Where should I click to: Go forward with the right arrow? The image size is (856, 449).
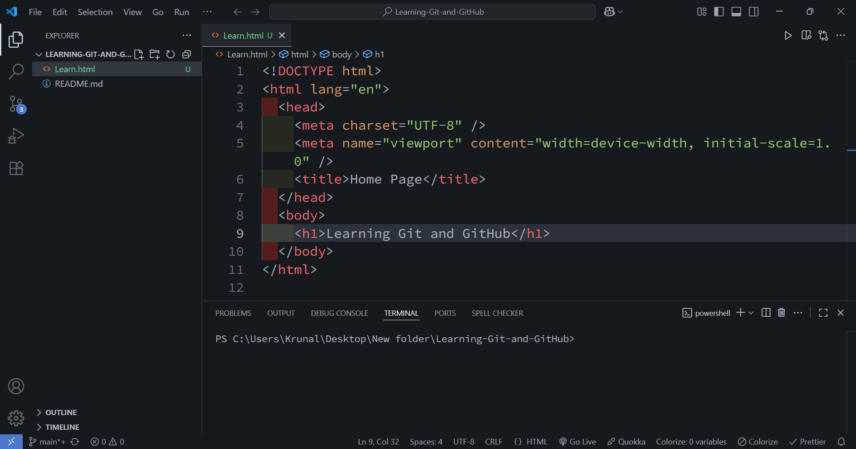click(x=255, y=12)
